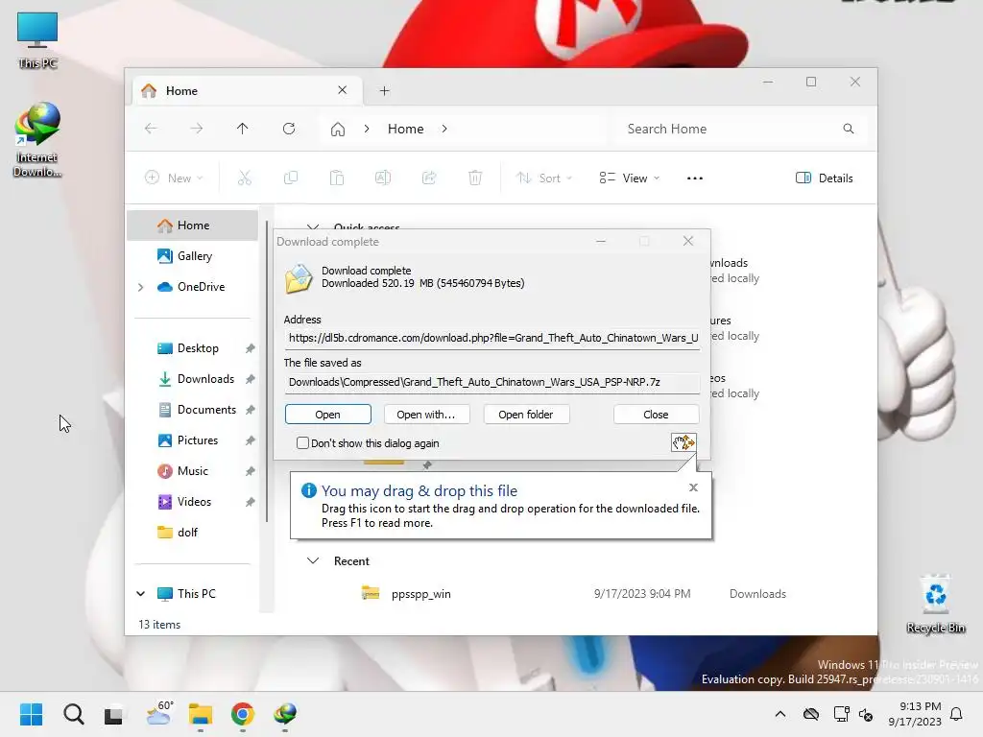Click the file saved as path field

pyautogui.click(x=492, y=382)
